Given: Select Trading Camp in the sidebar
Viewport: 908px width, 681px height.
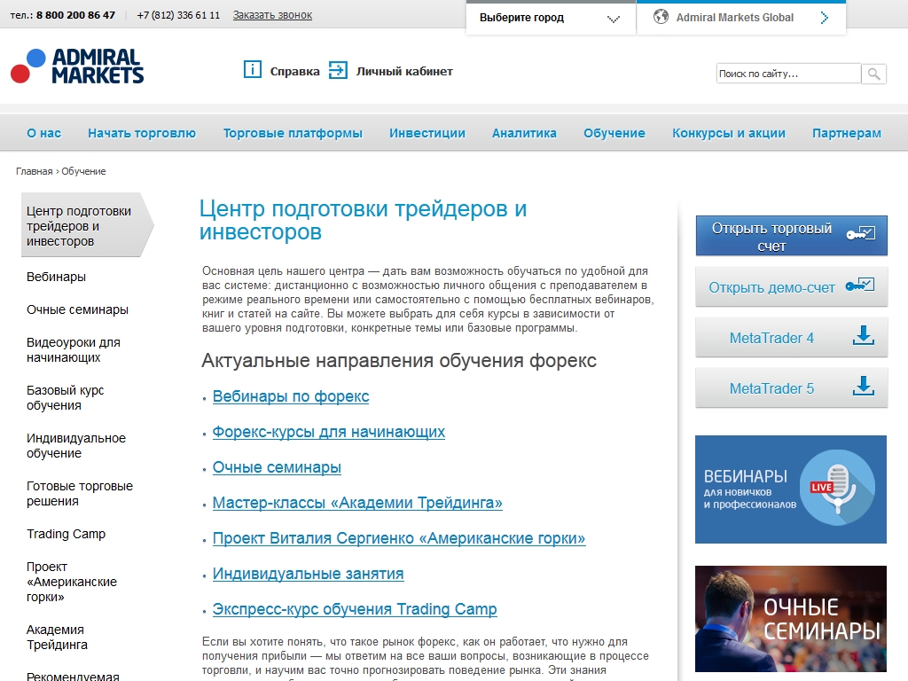Looking at the screenshot, I should pos(66,534).
